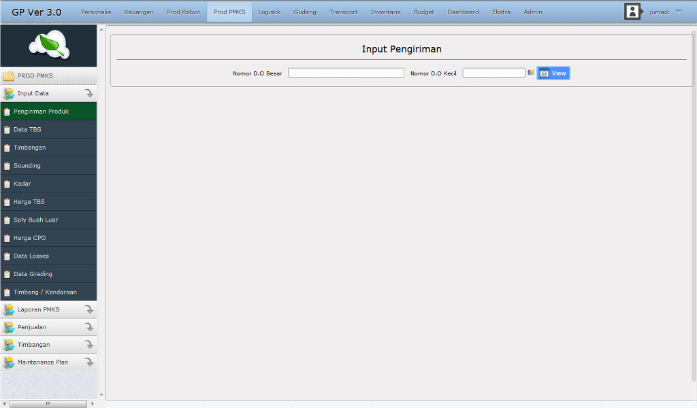697x408 pixels.
Task: Click the Harga TBS clipboard icon
Action: pyautogui.click(x=7, y=202)
